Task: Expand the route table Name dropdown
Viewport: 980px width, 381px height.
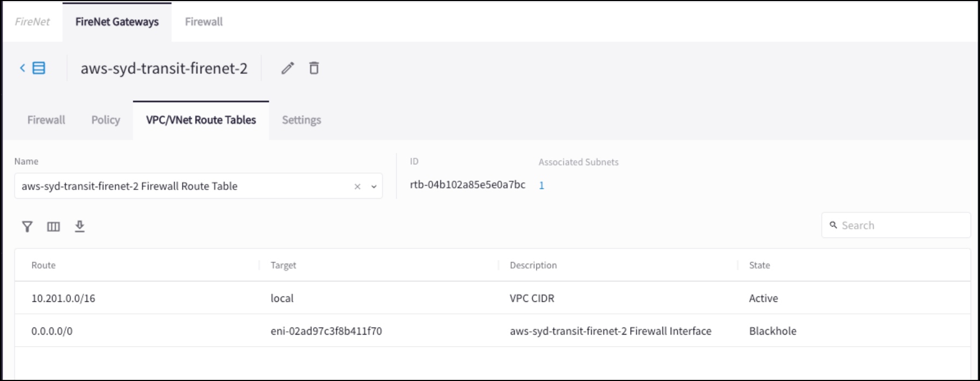Action: tap(374, 187)
